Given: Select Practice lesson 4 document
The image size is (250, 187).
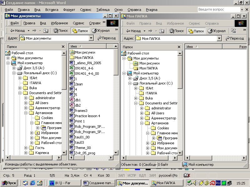Looking at the screenshot, I should (x=85, y=116).
